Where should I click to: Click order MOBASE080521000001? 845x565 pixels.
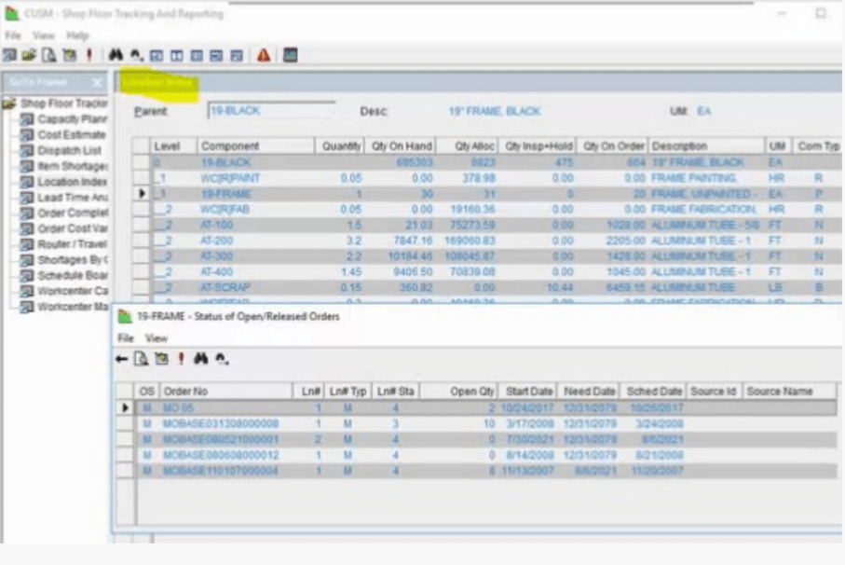click(x=221, y=439)
